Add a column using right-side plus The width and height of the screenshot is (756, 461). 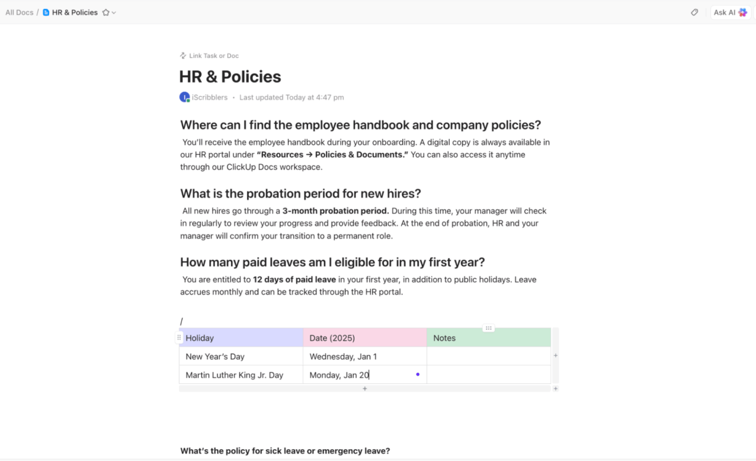coord(556,356)
